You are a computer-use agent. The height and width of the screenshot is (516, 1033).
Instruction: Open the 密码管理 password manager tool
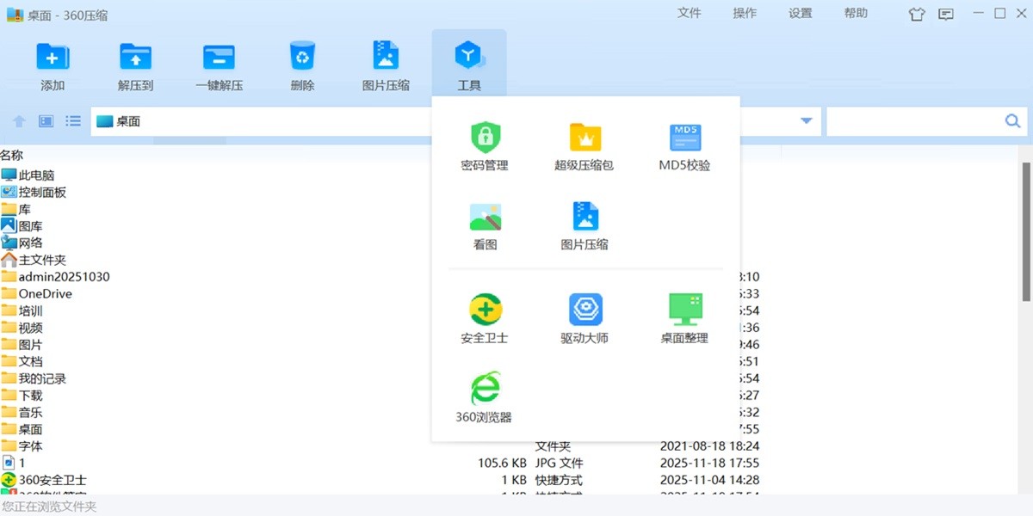coord(483,144)
